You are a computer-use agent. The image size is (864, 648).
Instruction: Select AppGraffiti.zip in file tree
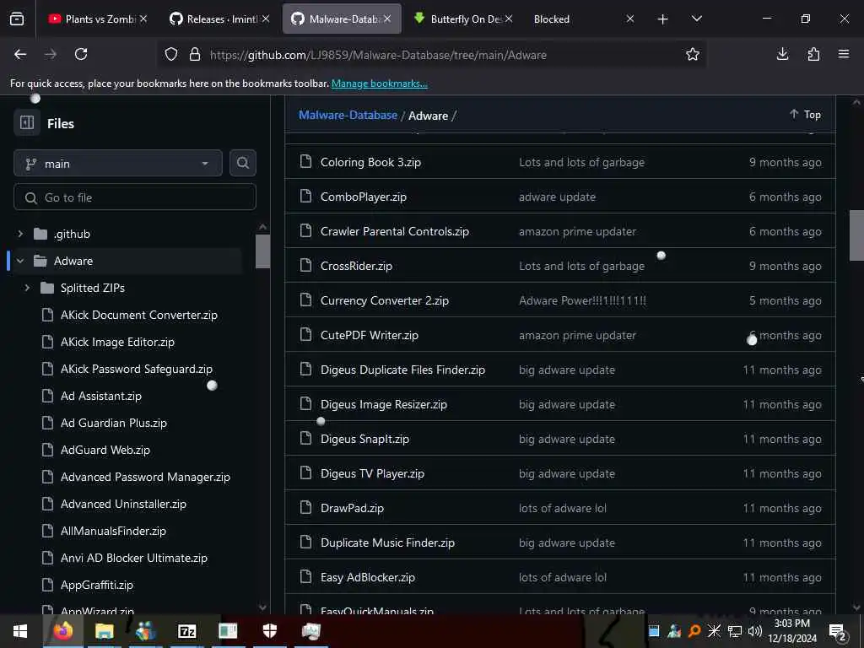coord(97,585)
